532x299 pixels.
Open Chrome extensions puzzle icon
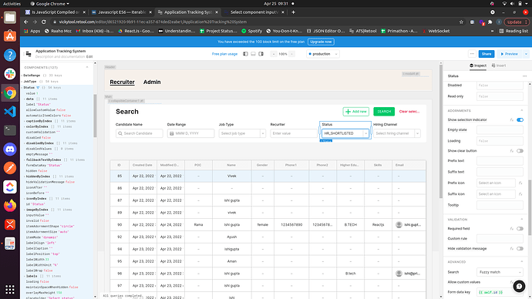(x=490, y=22)
